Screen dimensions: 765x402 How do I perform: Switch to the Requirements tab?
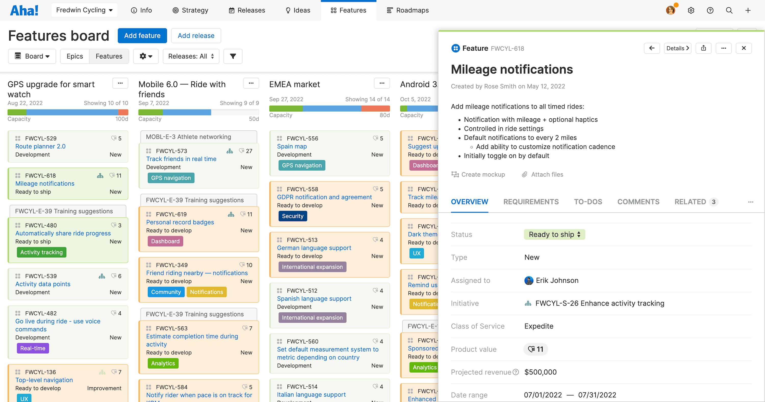point(531,202)
